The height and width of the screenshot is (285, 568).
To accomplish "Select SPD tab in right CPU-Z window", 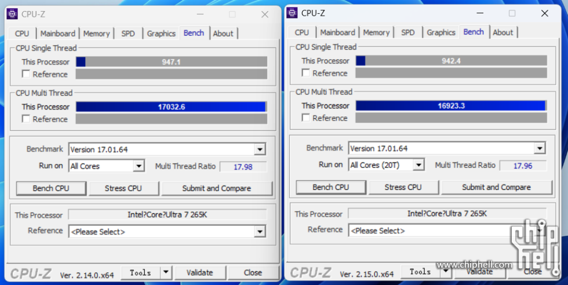I will click(408, 32).
